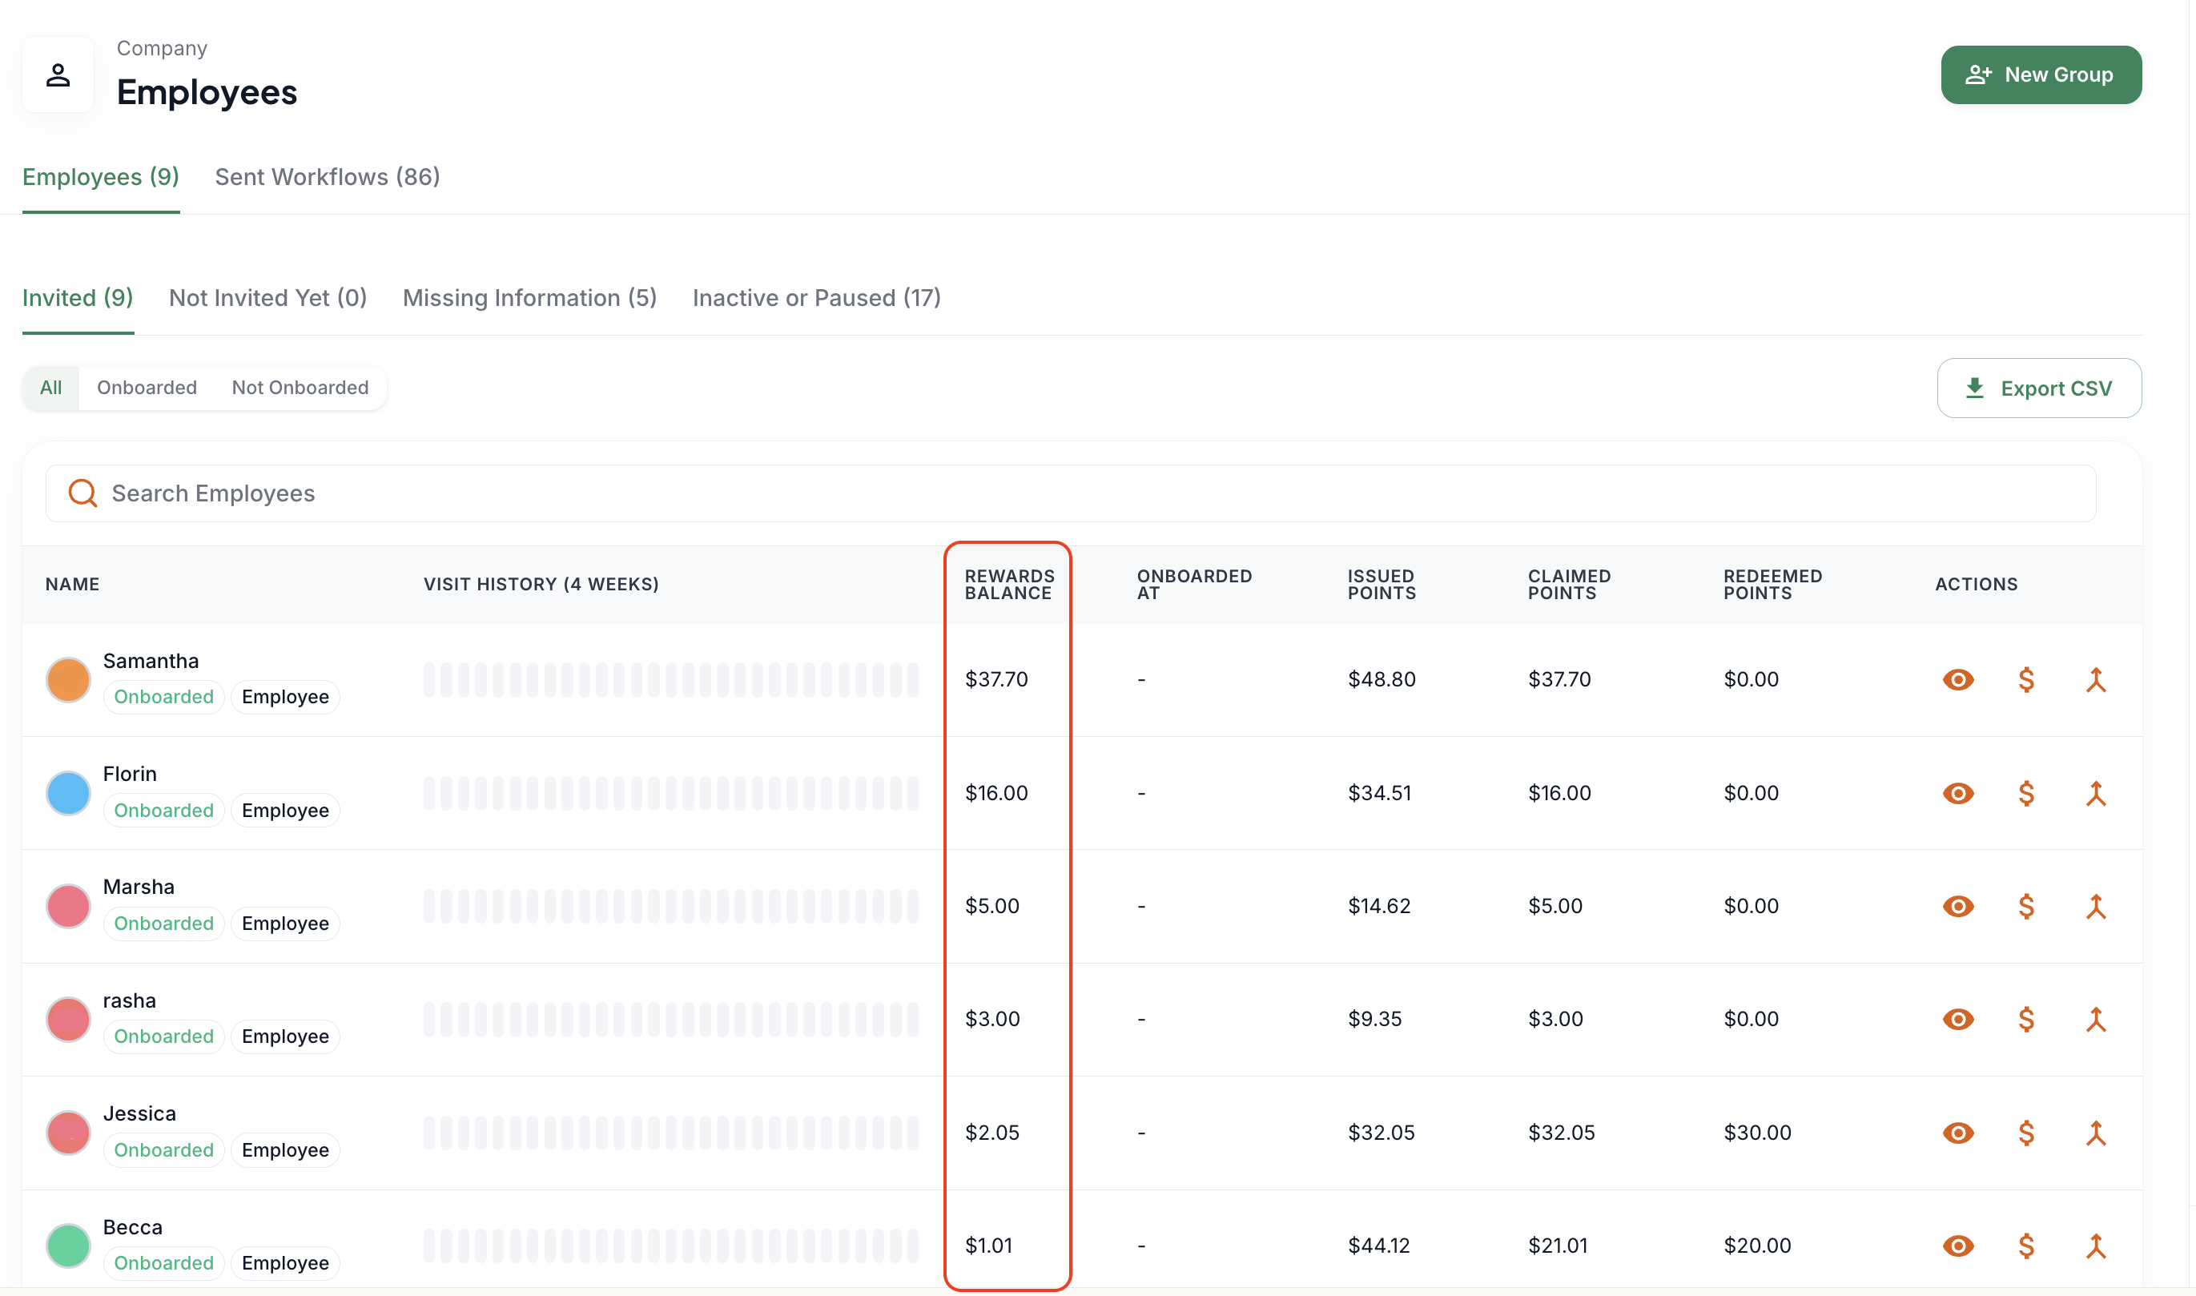Click Samantha's $48.80 issued points

(x=1382, y=679)
